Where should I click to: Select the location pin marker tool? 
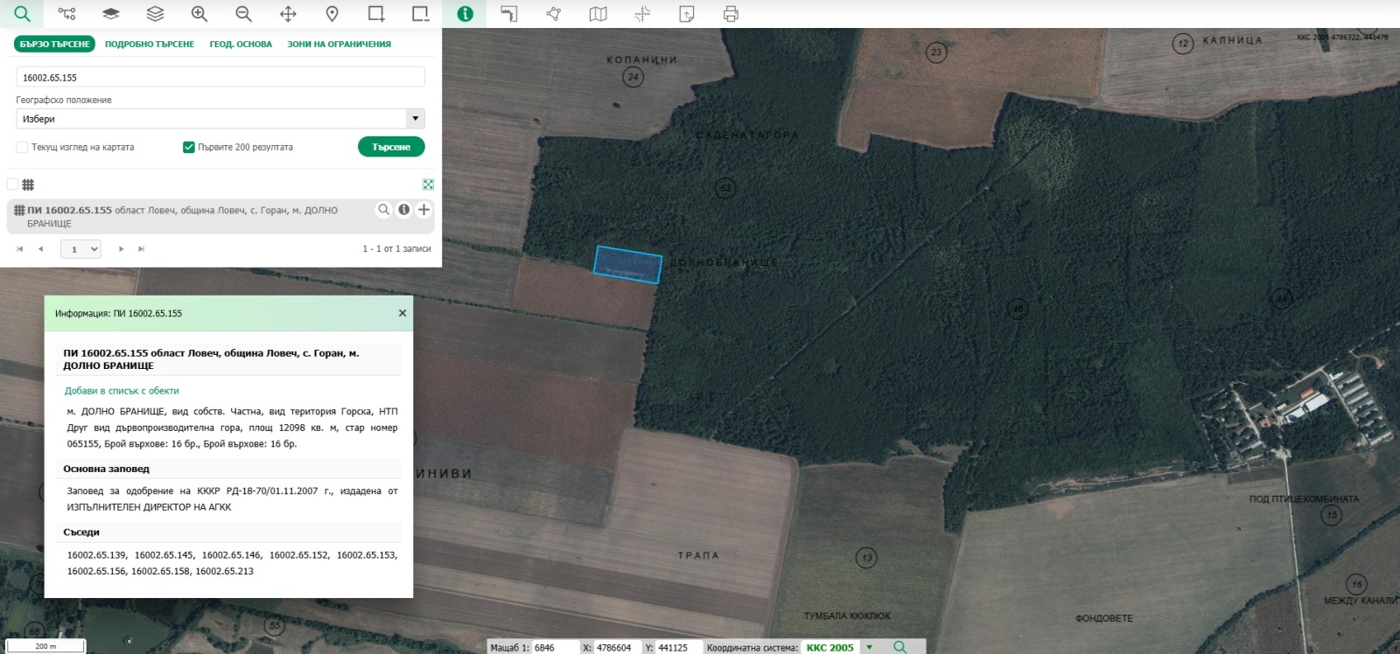(x=332, y=14)
